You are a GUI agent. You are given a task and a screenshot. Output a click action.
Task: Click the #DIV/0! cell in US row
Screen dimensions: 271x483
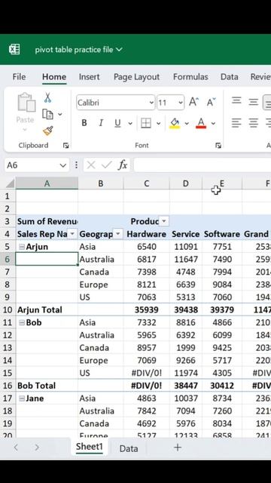point(147,373)
